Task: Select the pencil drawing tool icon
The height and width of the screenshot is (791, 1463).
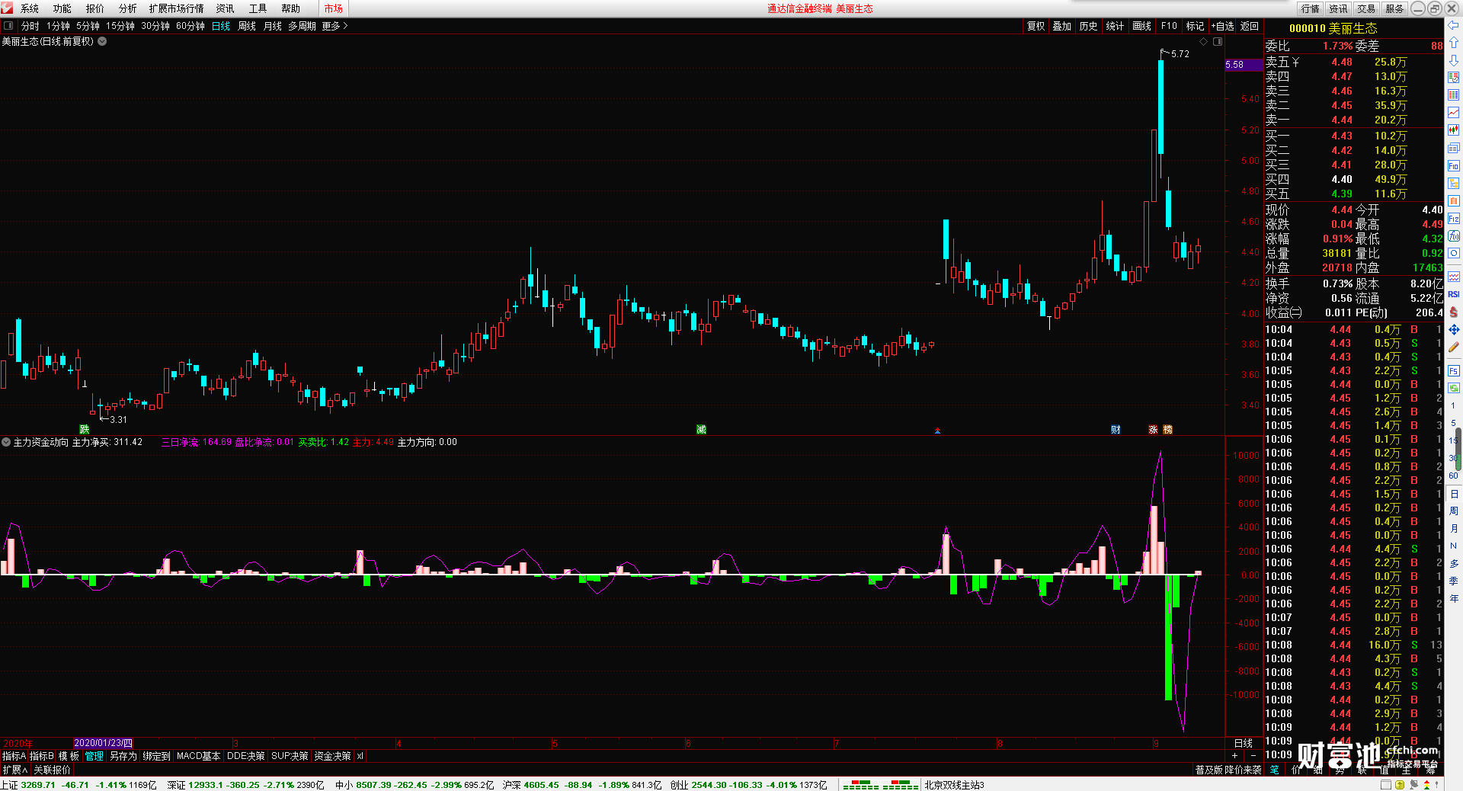Action: [x=1453, y=347]
